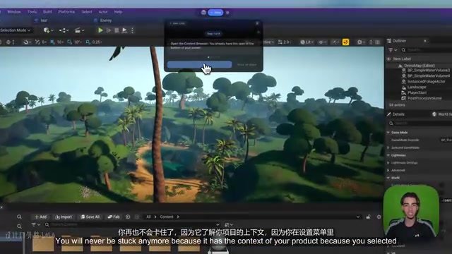Select PlayerStart in Outliner
The height and width of the screenshot is (254, 452).
pyautogui.click(x=417, y=92)
